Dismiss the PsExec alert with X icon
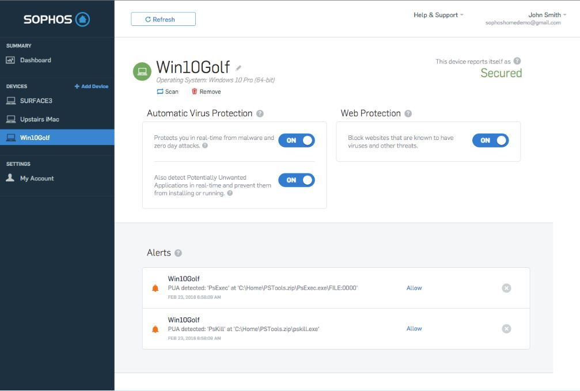Image resolution: width=580 pixels, height=391 pixels. point(506,288)
